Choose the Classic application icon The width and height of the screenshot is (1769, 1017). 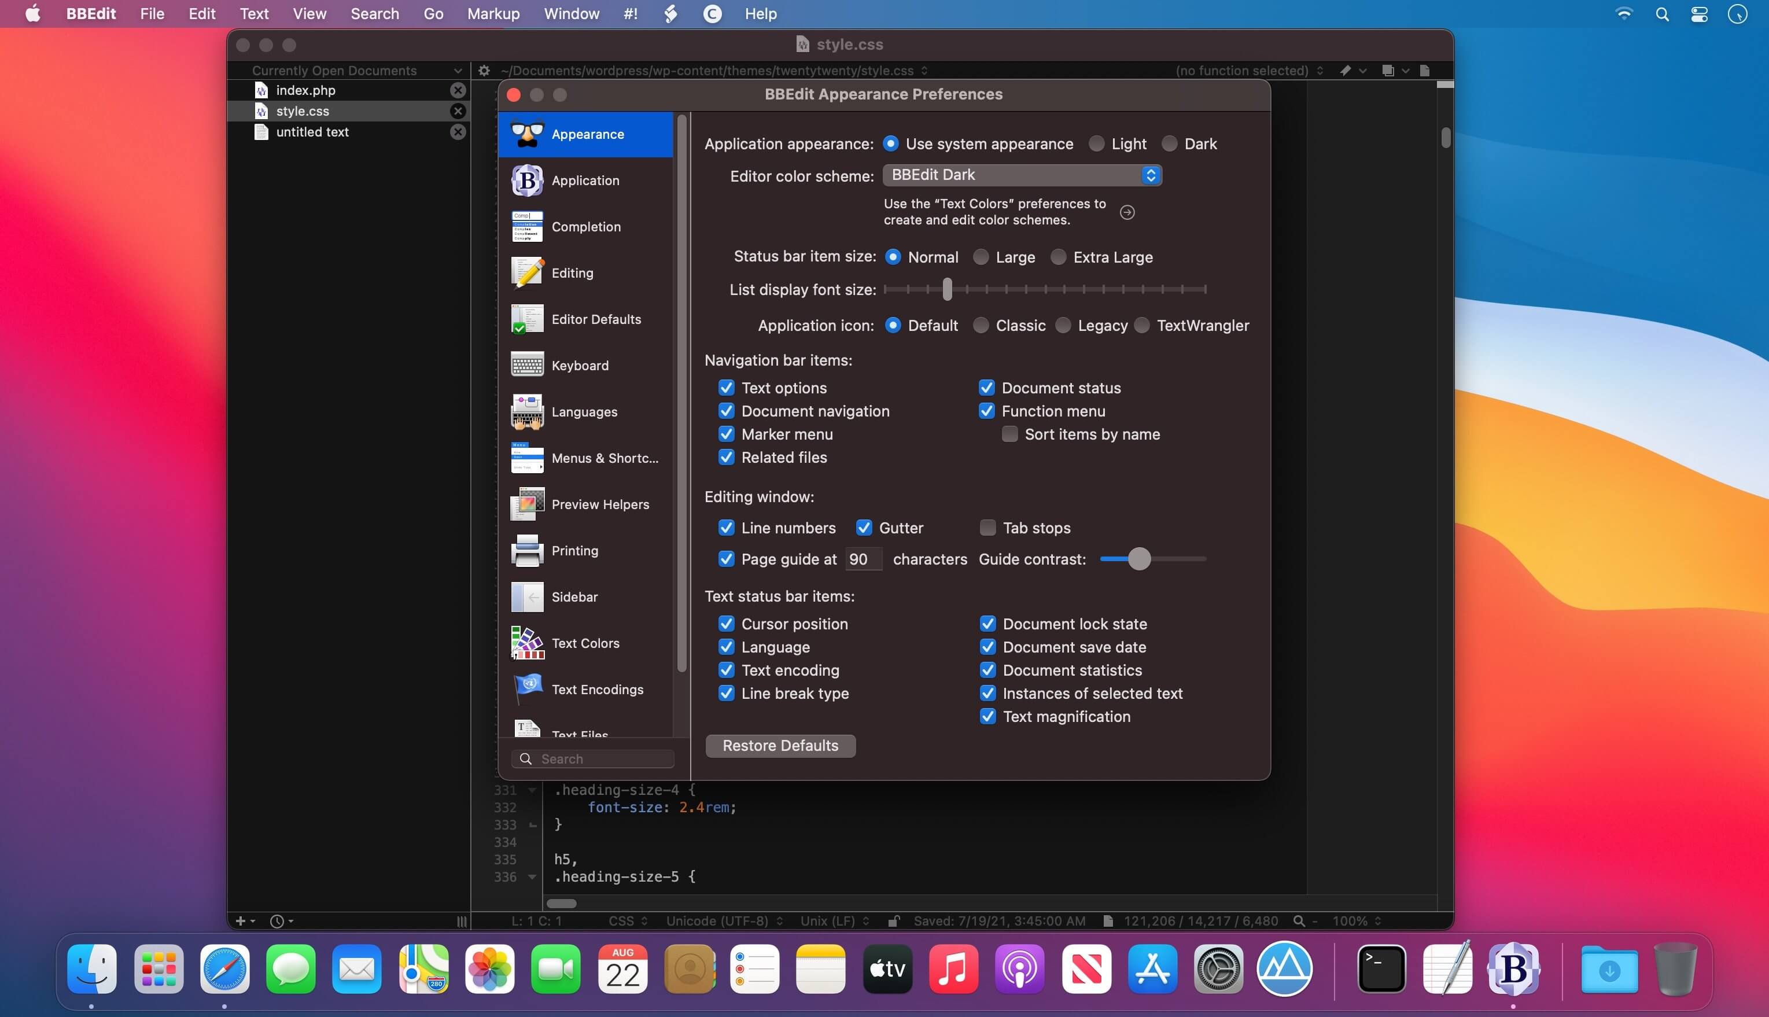[981, 326]
